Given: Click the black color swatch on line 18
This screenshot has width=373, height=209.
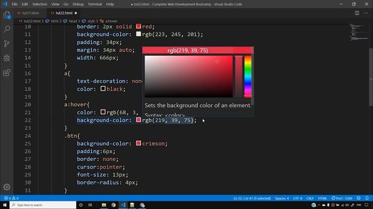Looking at the screenshot, I should (103, 89).
